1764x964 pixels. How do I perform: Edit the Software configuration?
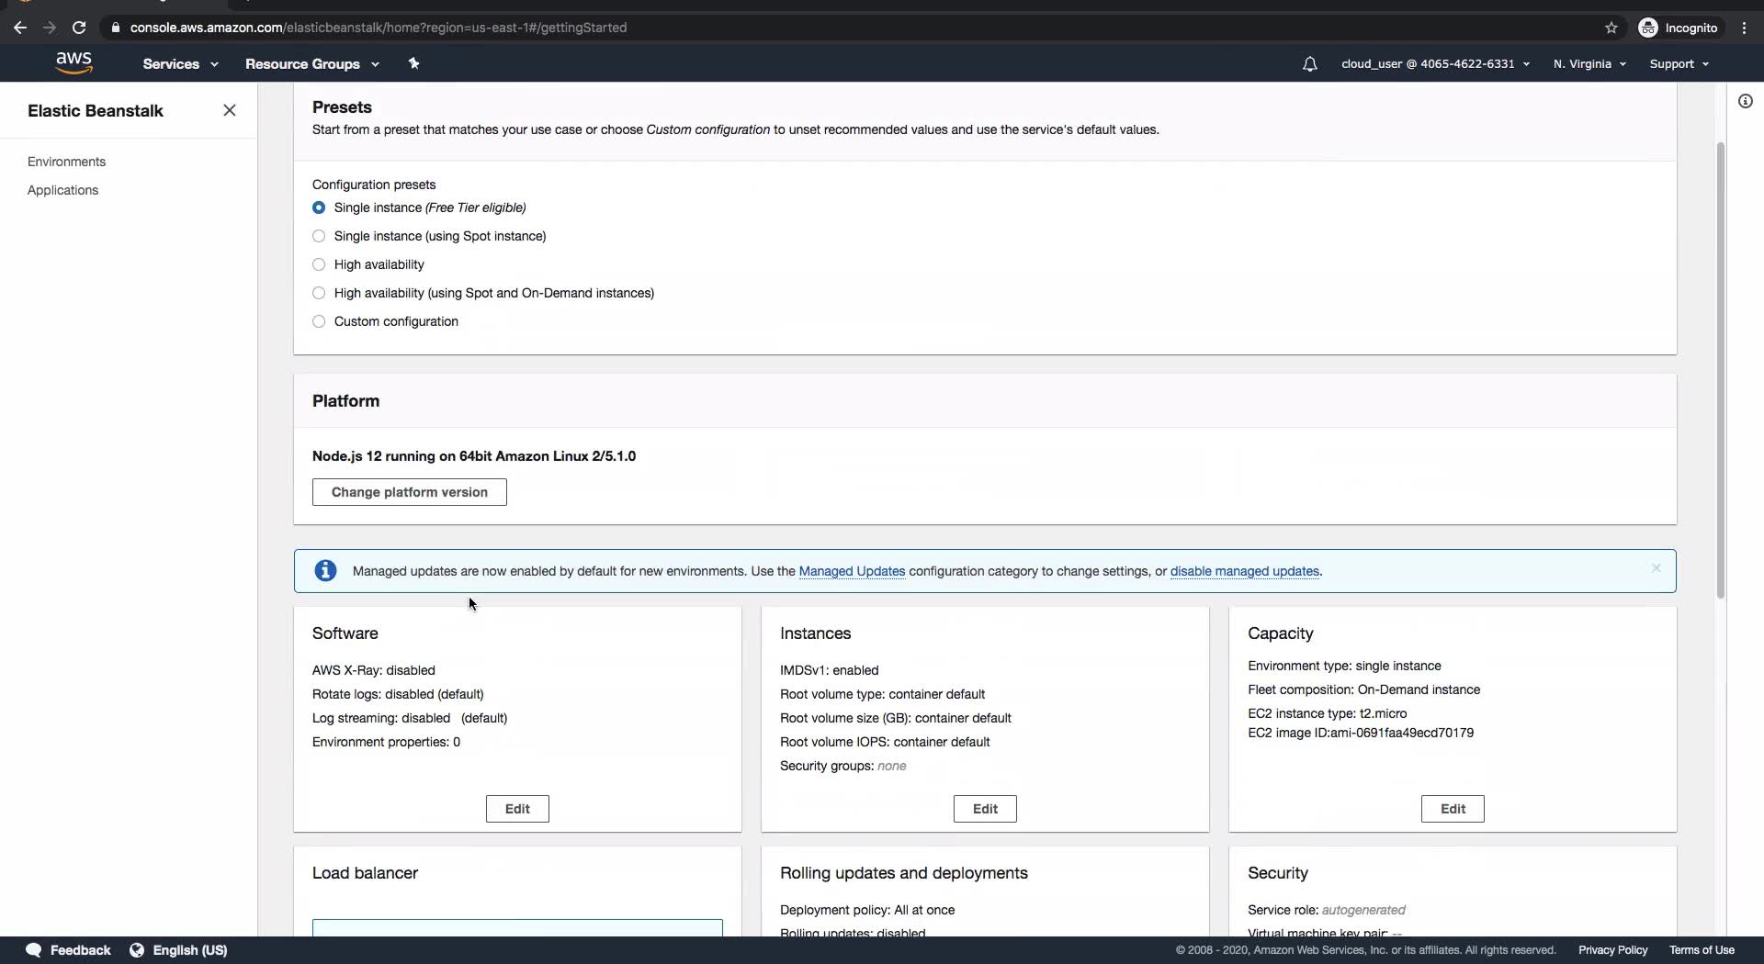(x=517, y=809)
